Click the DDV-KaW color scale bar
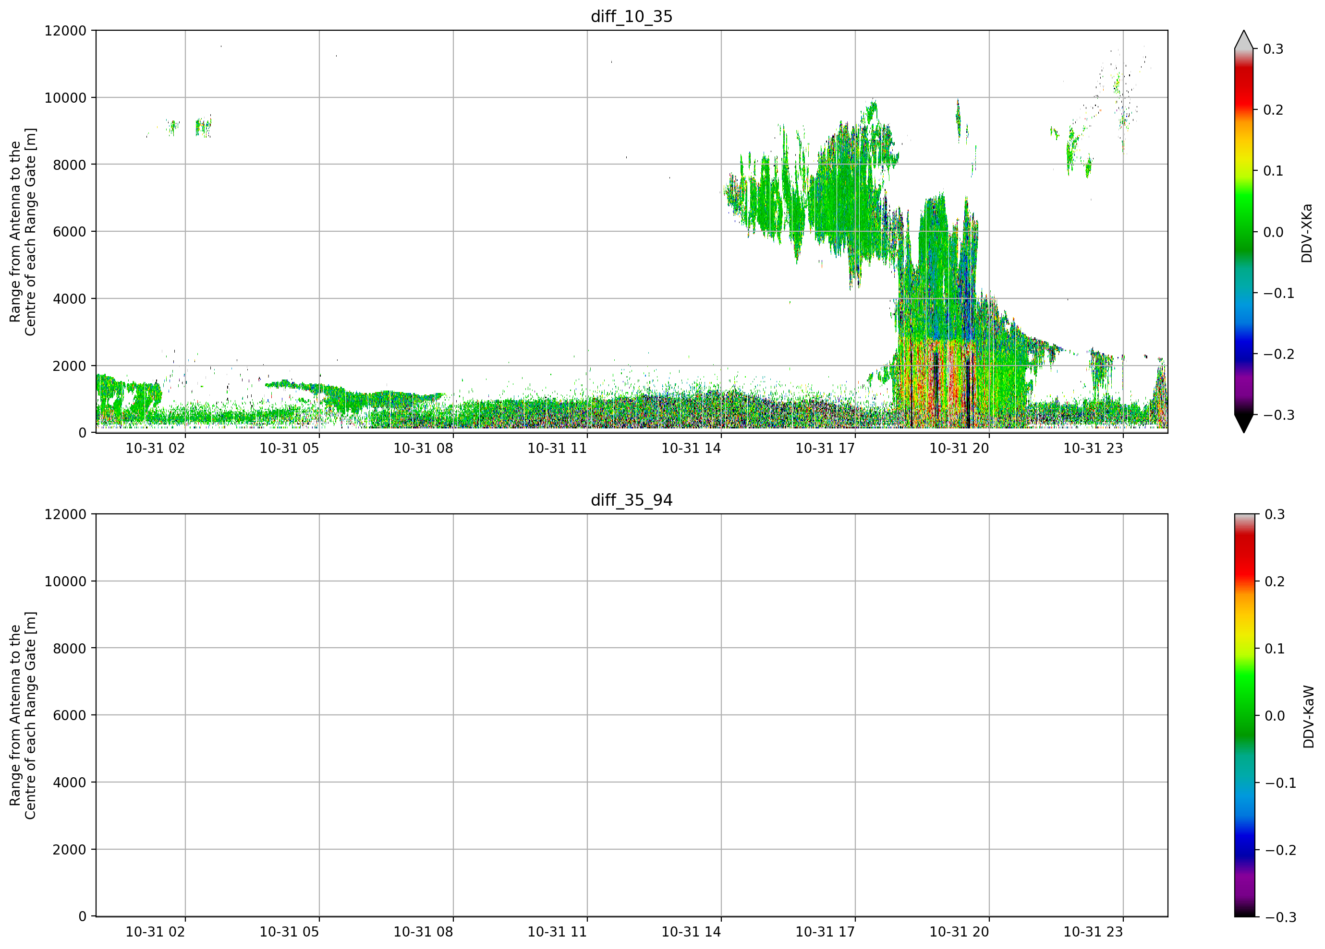Screen dimensions: 1325x949 tap(1244, 715)
